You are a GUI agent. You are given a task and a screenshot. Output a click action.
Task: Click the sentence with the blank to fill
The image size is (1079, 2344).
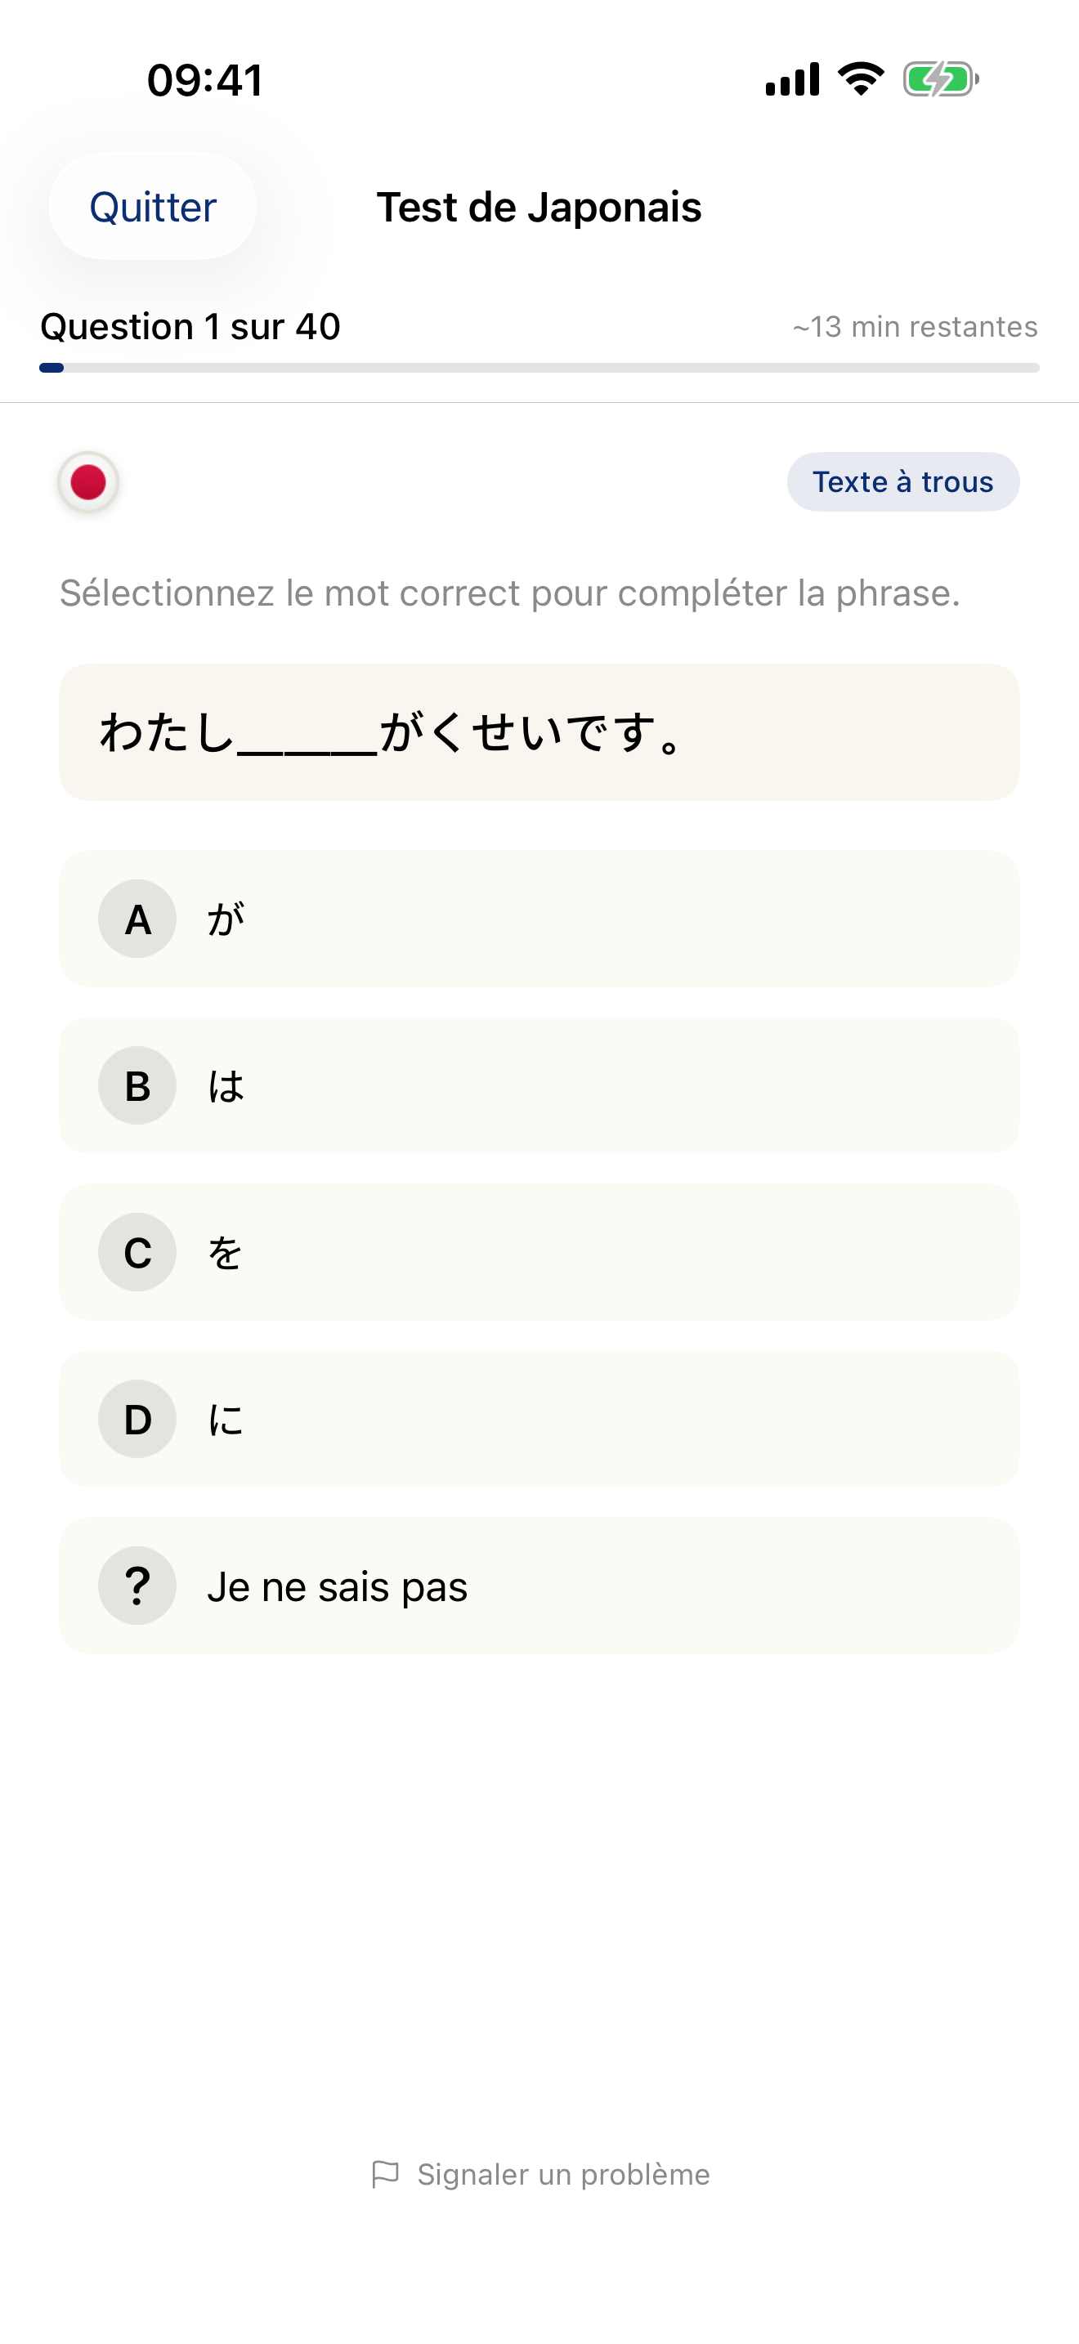[539, 732]
